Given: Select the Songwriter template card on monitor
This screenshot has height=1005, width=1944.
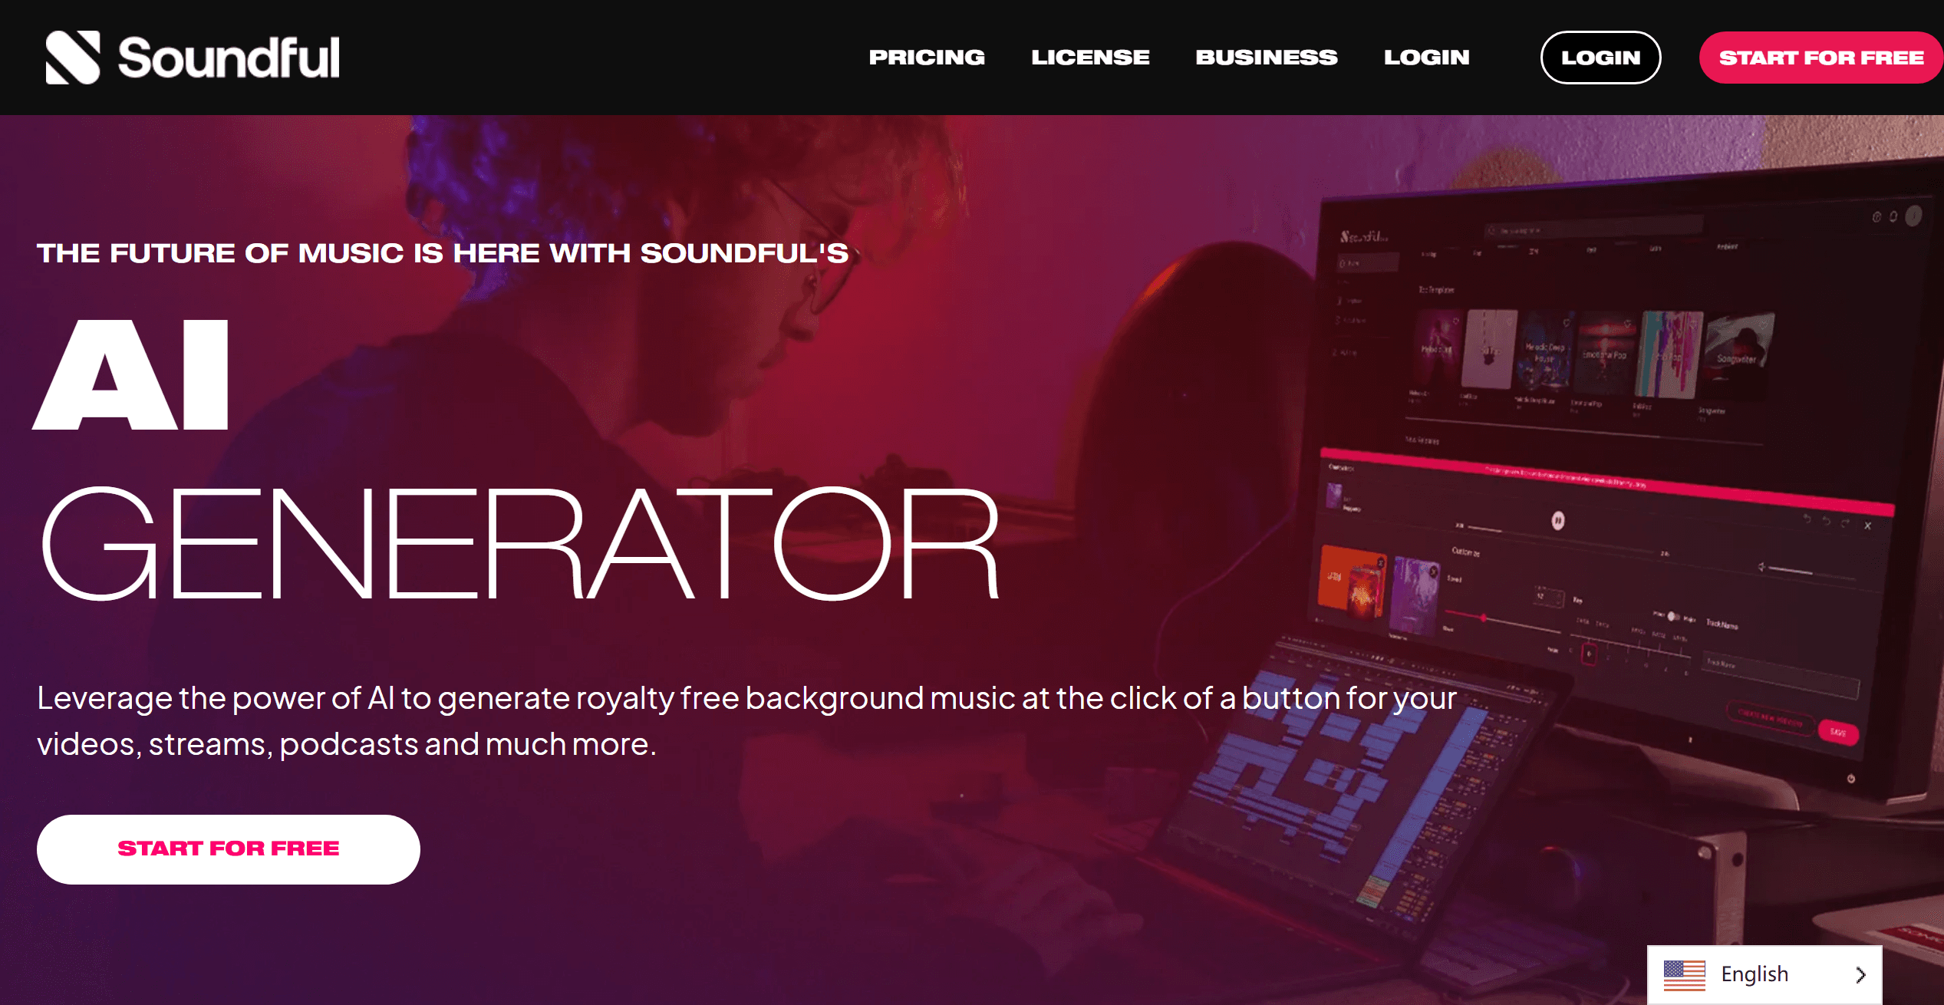Looking at the screenshot, I should pyautogui.click(x=1740, y=355).
